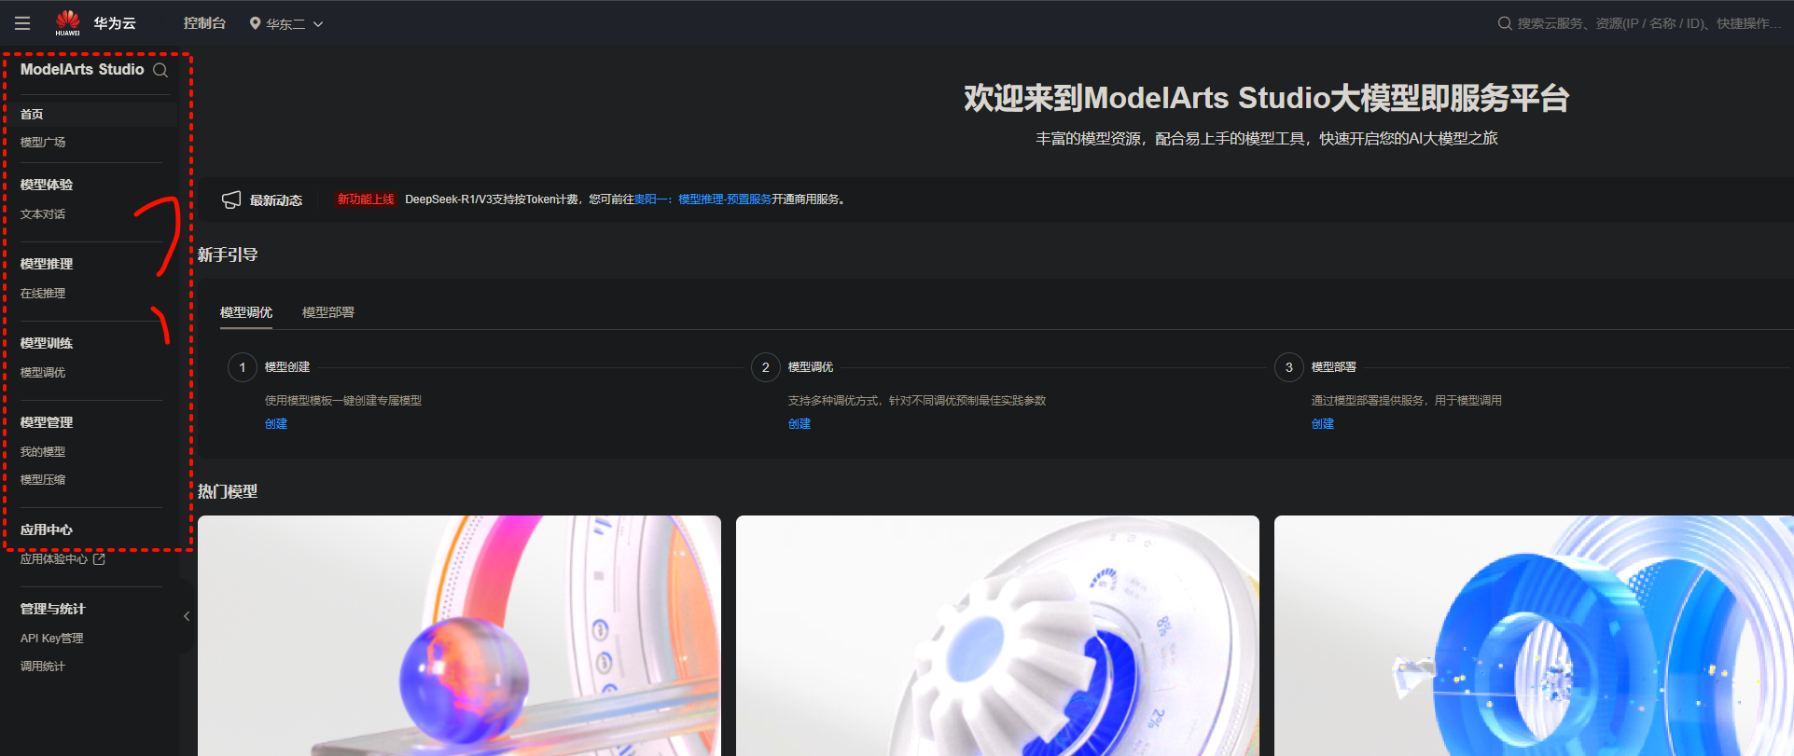Open the model card with the glass sphere

(x=459, y=636)
